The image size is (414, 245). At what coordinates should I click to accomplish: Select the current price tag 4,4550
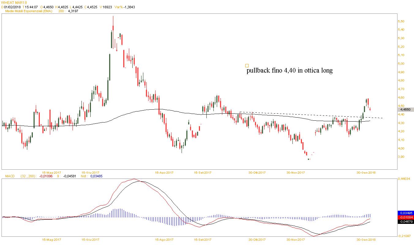coord(405,109)
